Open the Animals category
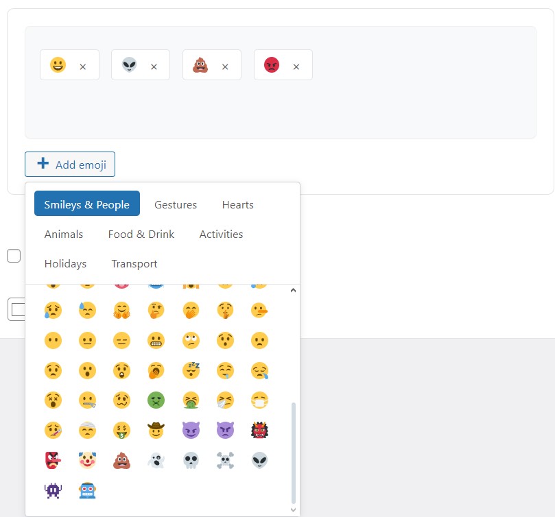The width and height of the screenshot is (555, 517). pos(64,235)
